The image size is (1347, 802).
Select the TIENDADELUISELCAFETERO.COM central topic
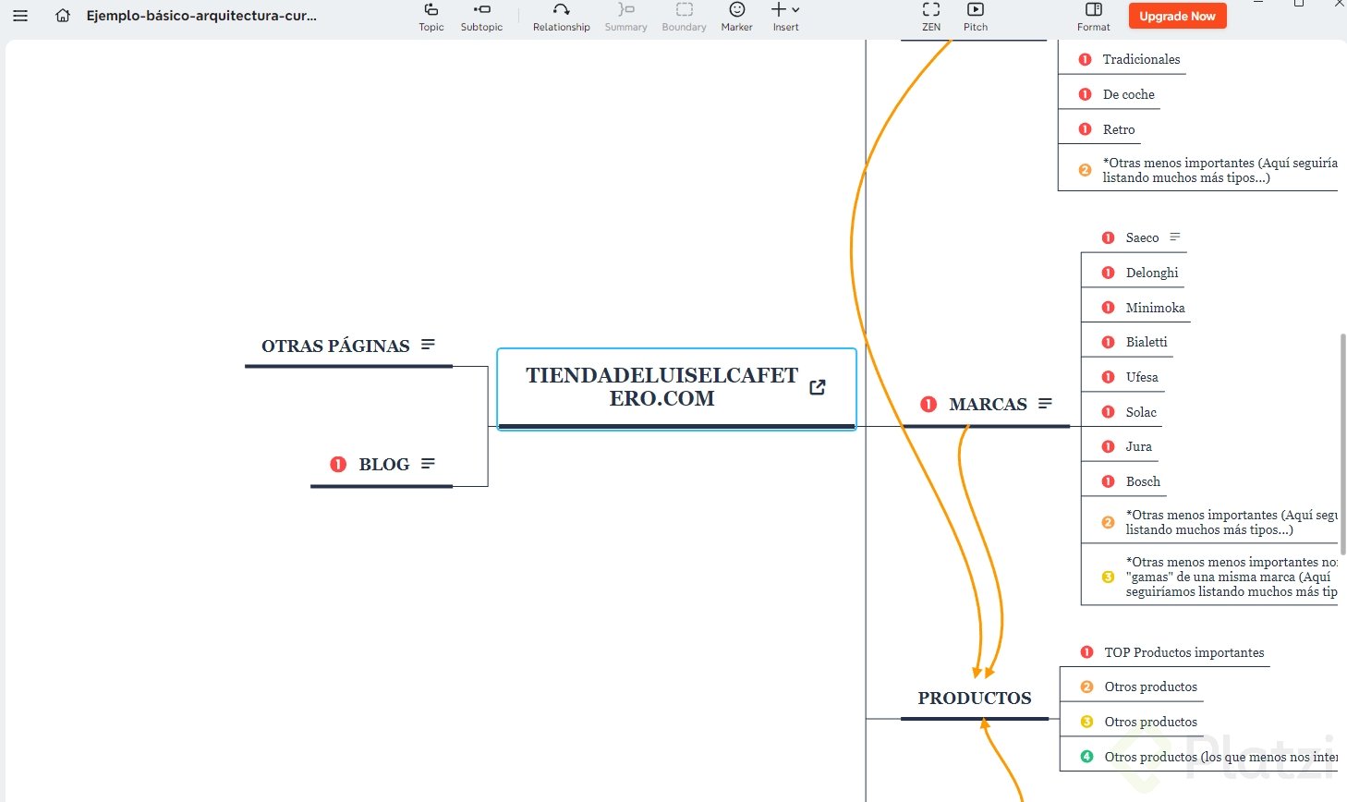click(x=676, y=388)
